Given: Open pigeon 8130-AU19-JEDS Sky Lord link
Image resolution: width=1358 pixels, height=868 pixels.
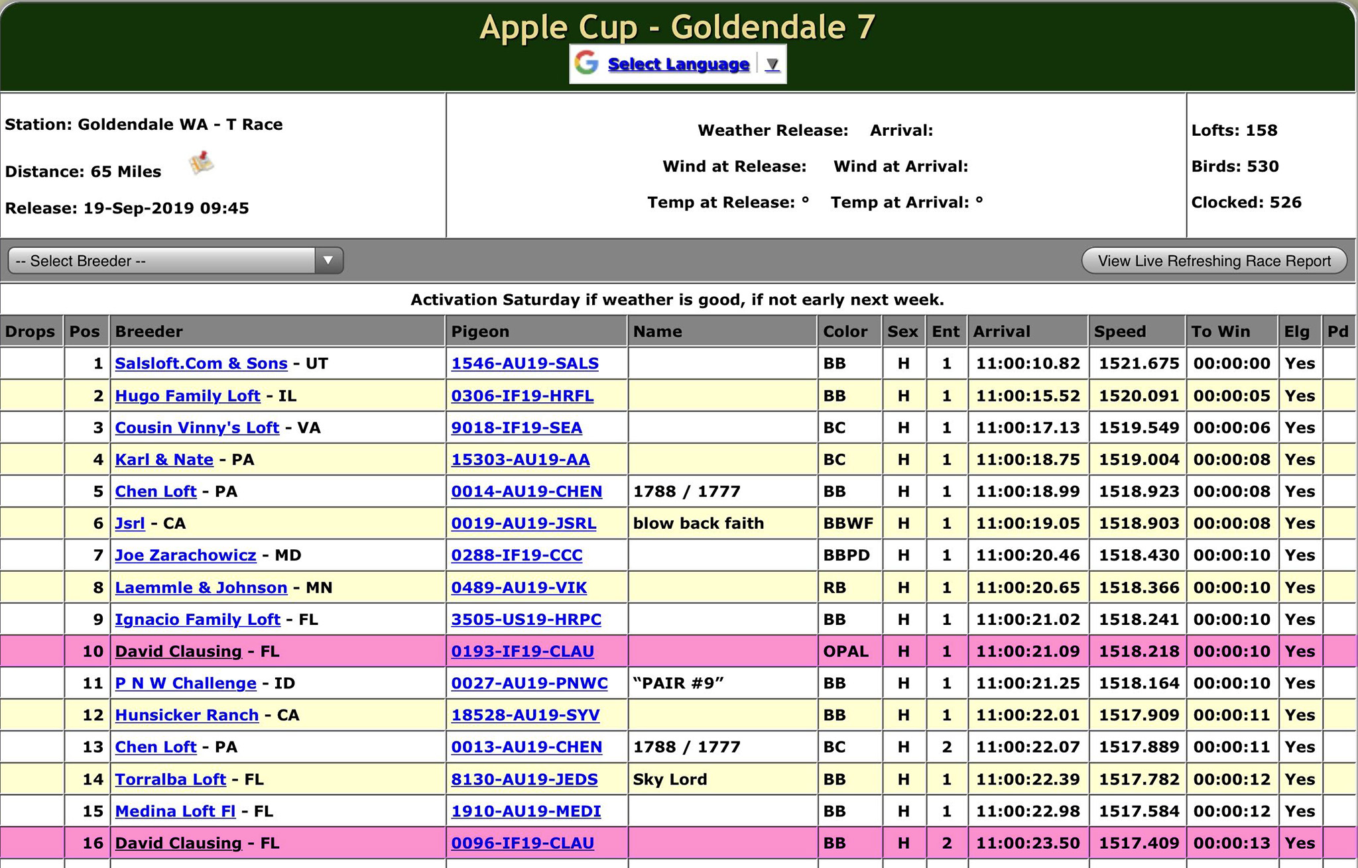Looking at the screenshot, I should point(525,779).
